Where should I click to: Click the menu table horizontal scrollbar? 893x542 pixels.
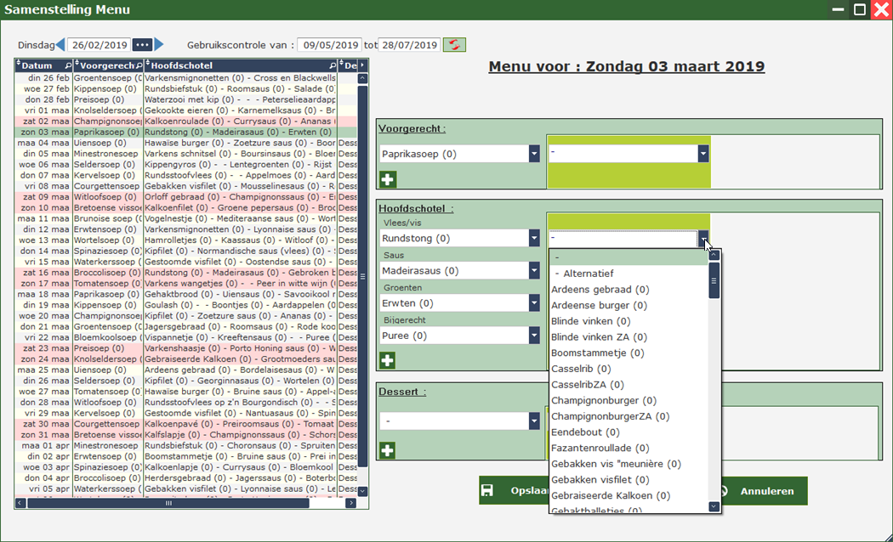coord(170,503)
